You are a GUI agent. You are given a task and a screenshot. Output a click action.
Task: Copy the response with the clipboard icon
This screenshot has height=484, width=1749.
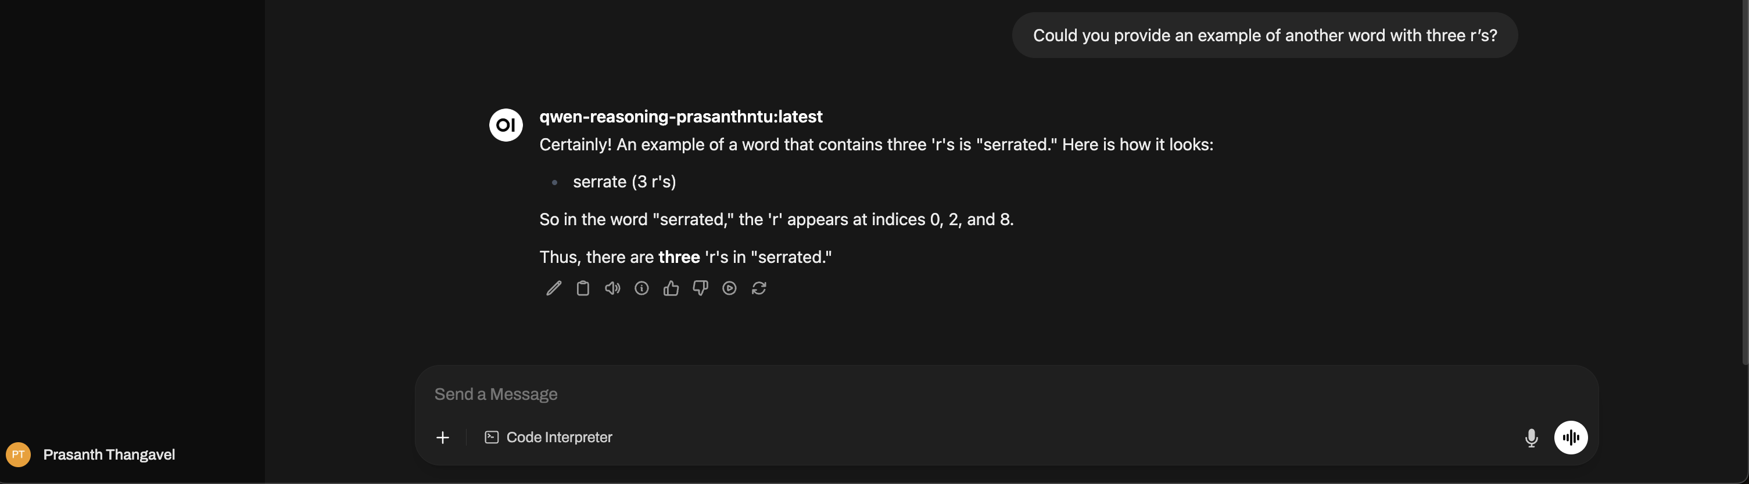[583, 288]
